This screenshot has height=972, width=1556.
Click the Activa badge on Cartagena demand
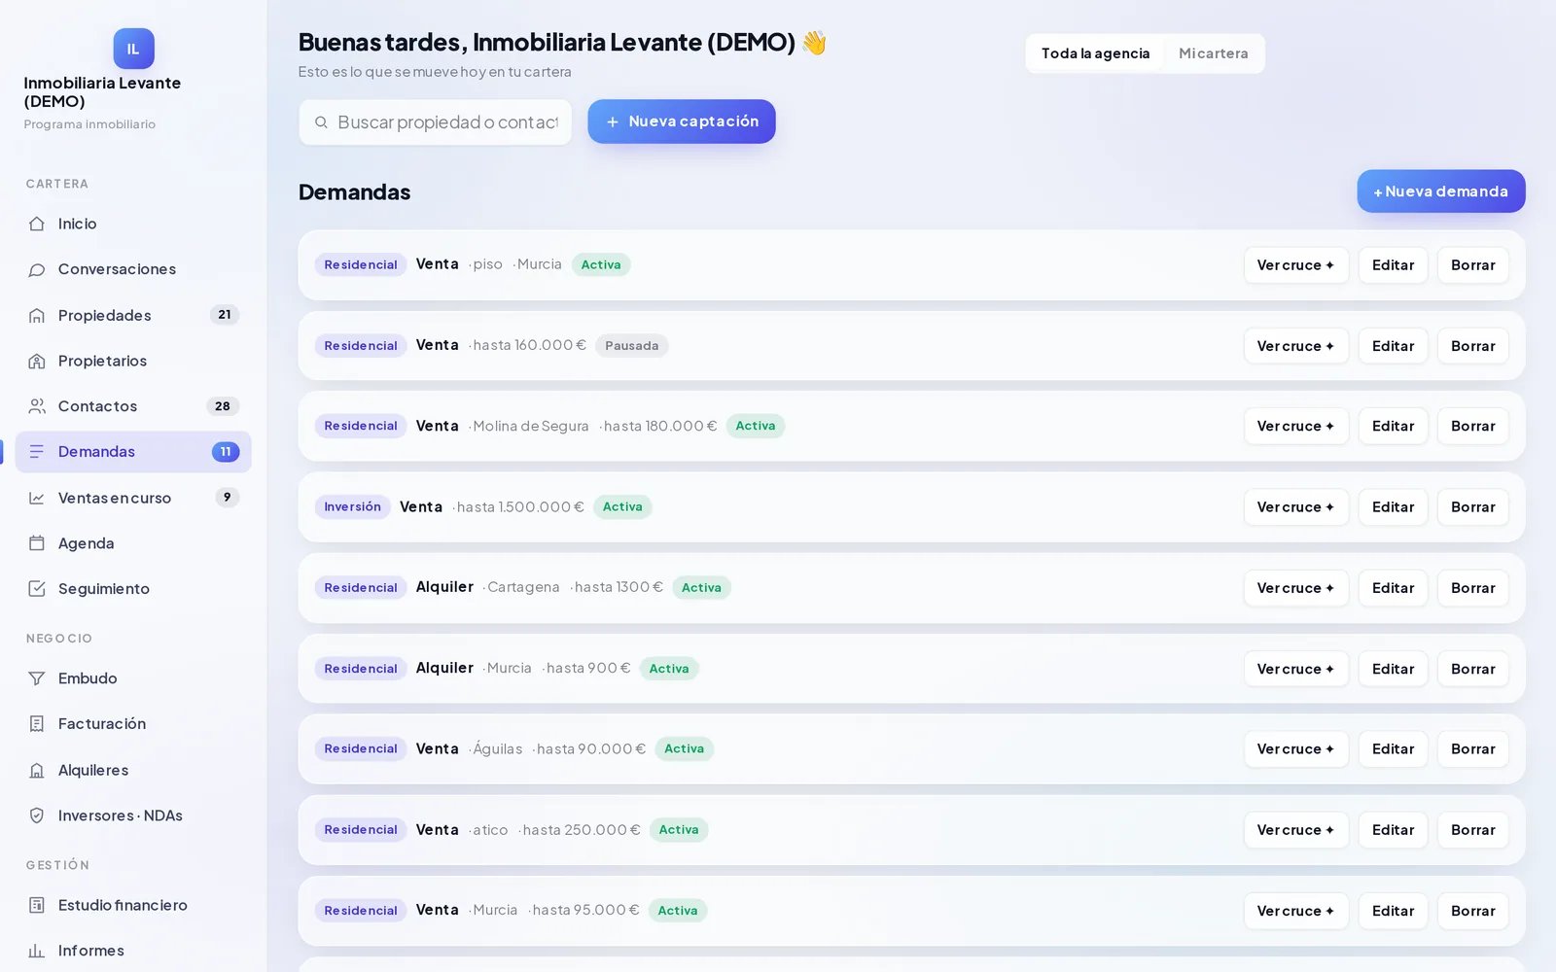pos(701,588)
